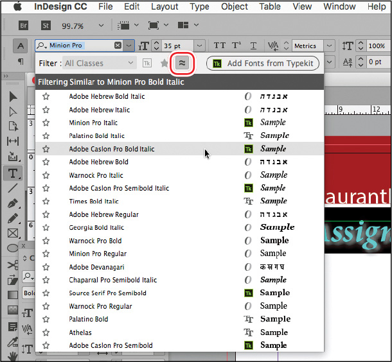The image size is (392, 362).
Task: Toggle the Typekit fonts filter
Action: pyautogui.click(x=147, y=63)
